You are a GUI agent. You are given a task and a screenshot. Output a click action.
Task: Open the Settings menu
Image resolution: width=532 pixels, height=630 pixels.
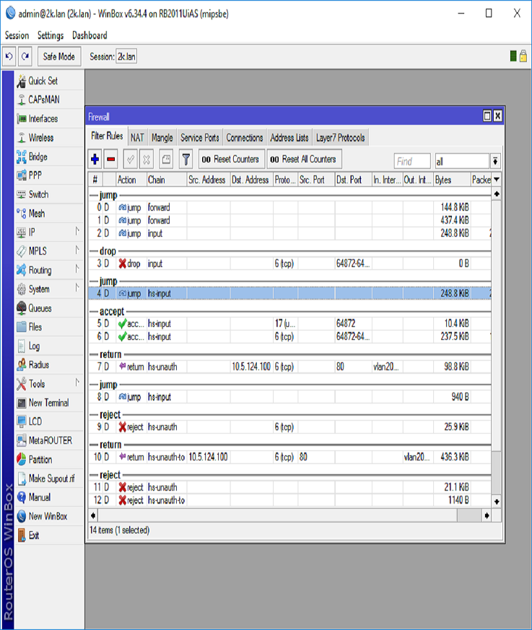[51, 35]
